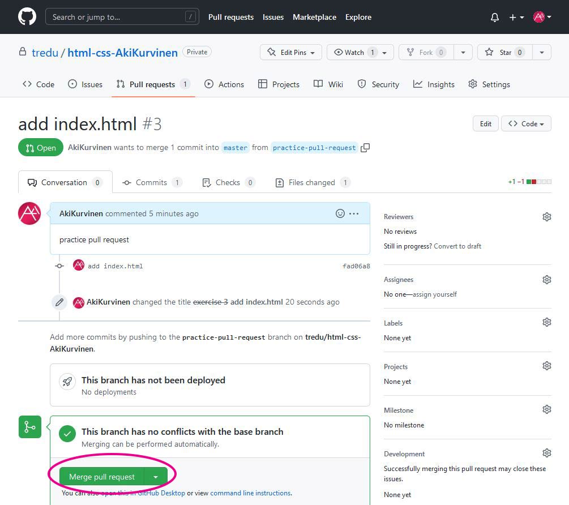Click the diffstat color blocks

point(539,182)
